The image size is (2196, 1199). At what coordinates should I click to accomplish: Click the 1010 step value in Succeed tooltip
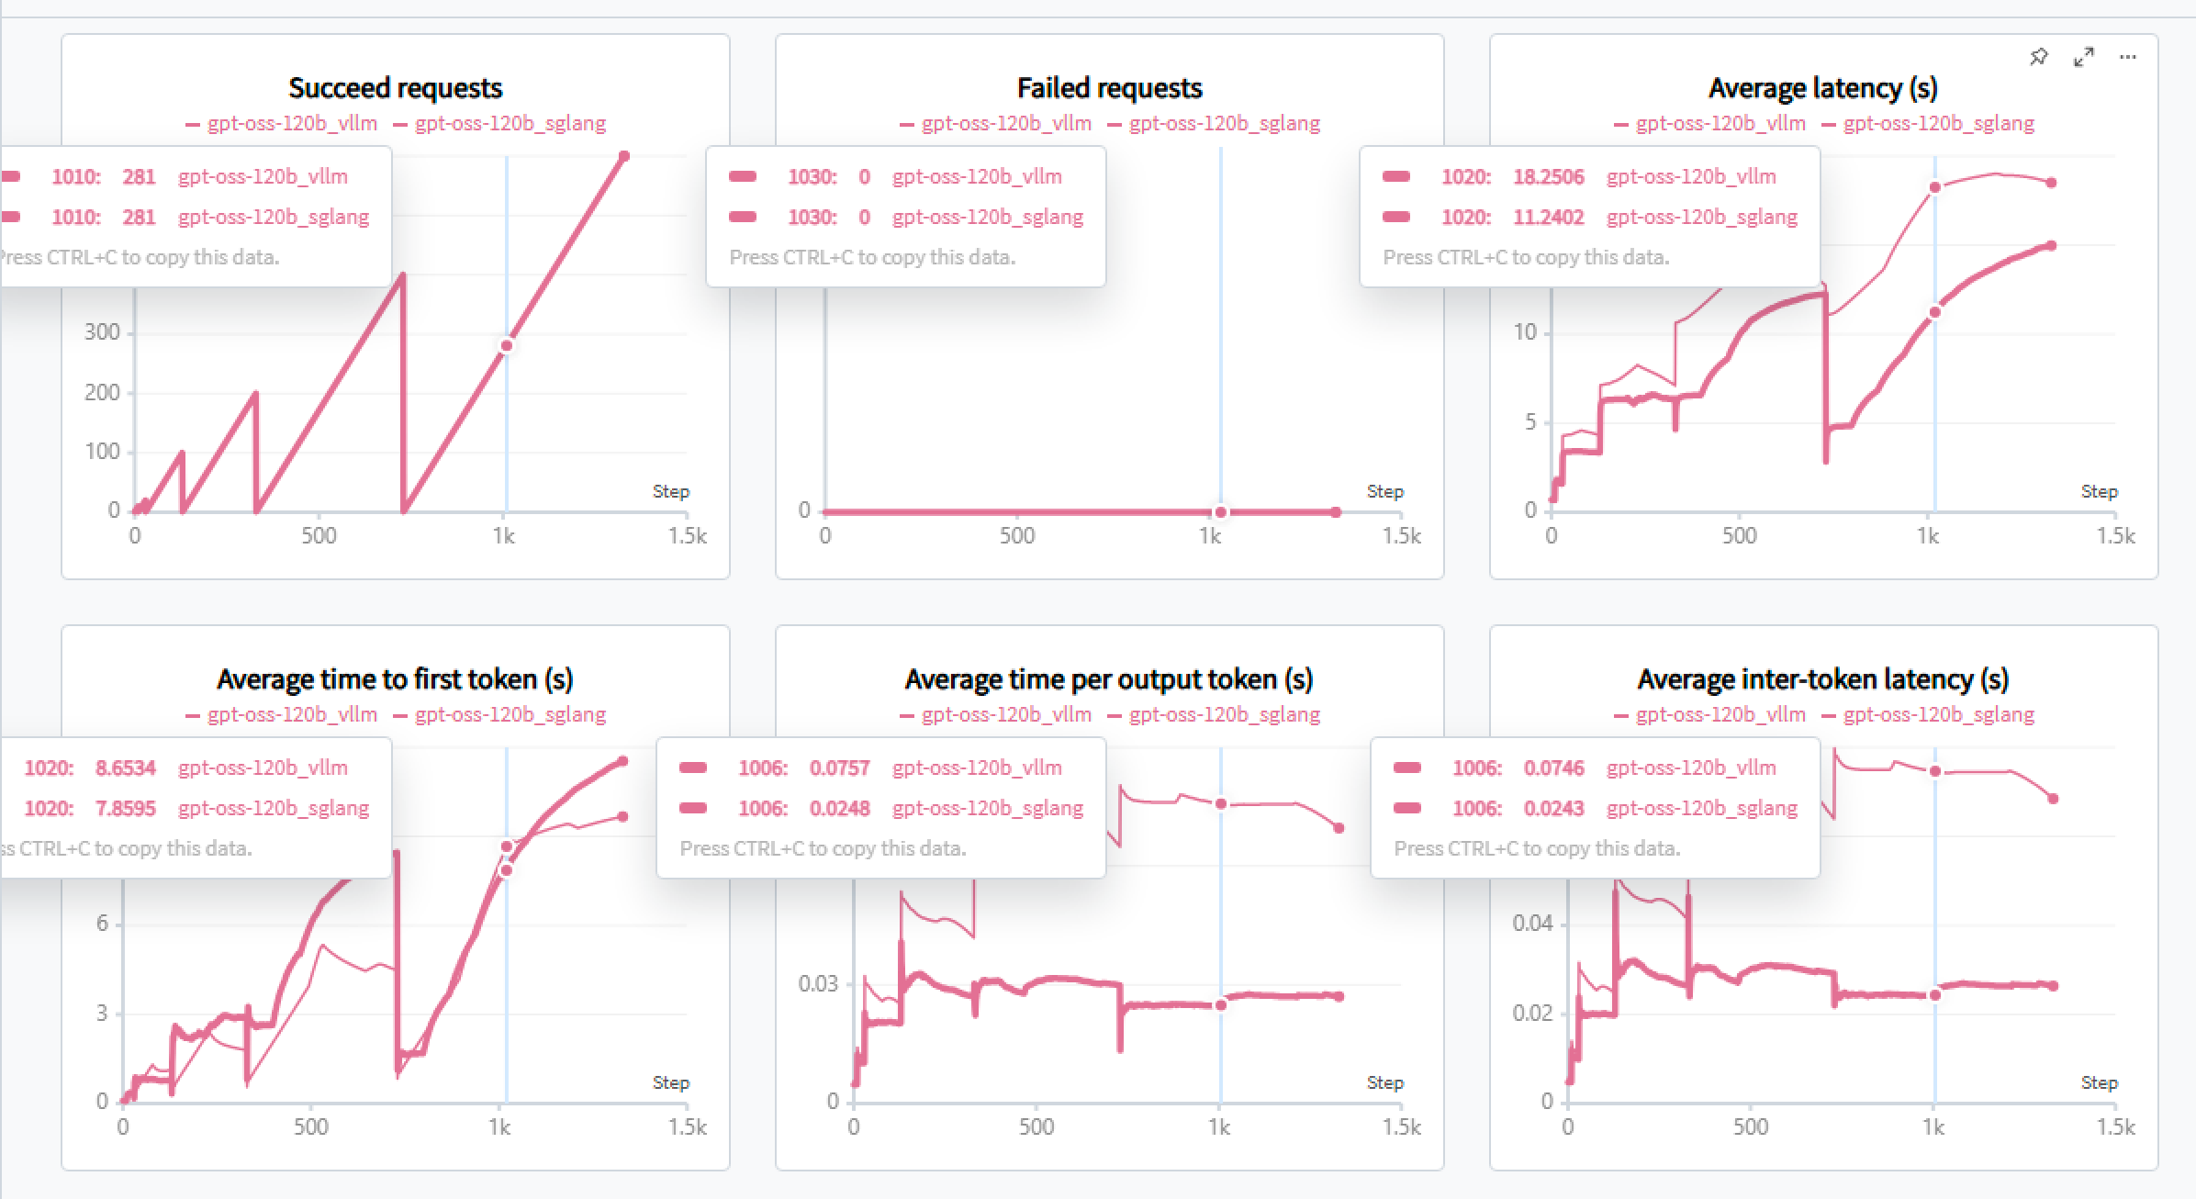[75, 176]
